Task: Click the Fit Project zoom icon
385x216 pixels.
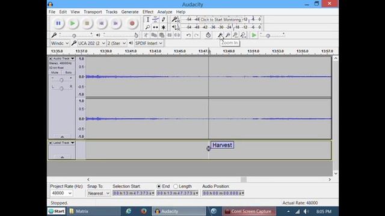Action: [243, 35]
